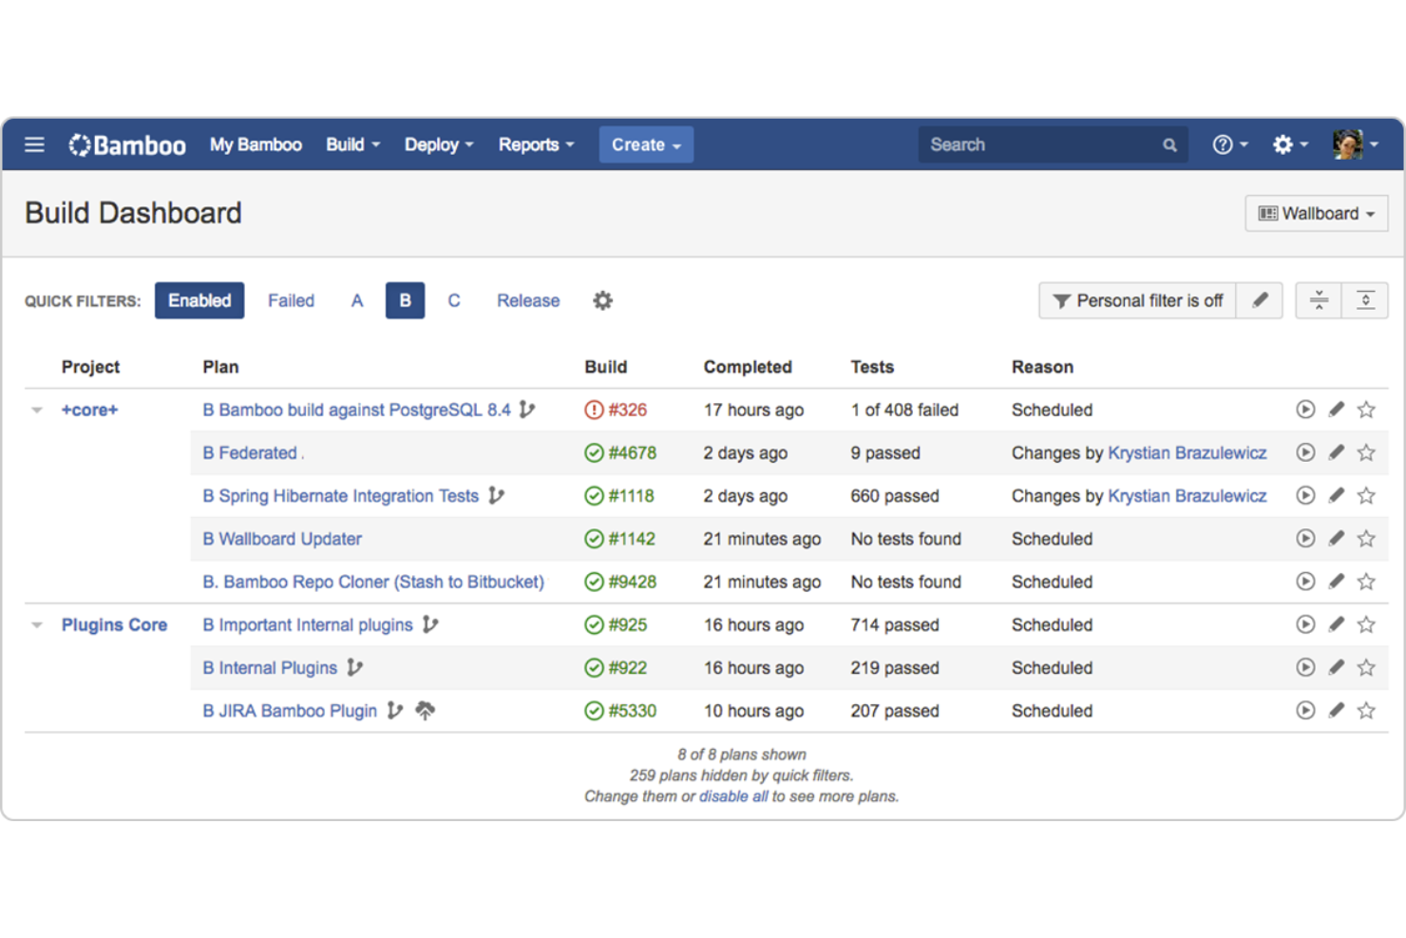The height and width of the screenshot is (938, 1406).
Task: Edit personal filter with pencil icon
Action: [1260, 300]
